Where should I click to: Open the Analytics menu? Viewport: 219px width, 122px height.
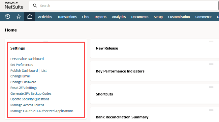119,17
